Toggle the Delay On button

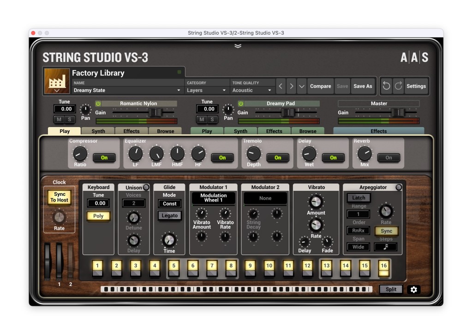(333, 158)
